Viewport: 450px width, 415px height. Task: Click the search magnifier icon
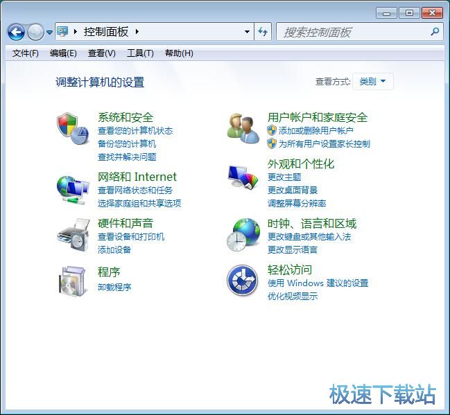pyautogui.click(x=435, y=32)
